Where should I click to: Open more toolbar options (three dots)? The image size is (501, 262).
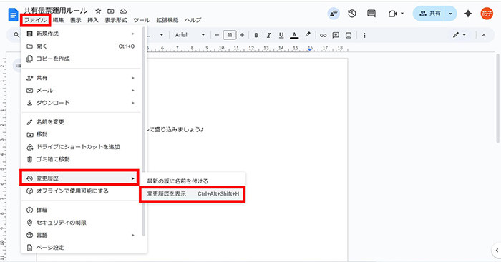point(364,36)
